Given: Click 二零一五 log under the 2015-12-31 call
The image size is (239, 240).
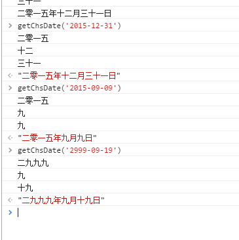Looking at the screenshot, I should pyautogui.click(x=33, y=39).
